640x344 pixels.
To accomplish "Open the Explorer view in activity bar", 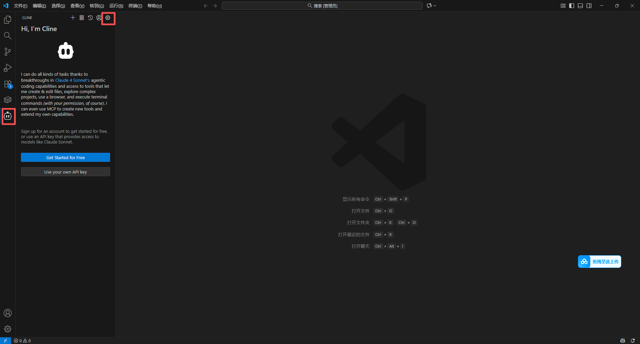I will click(x=7, y=20).
